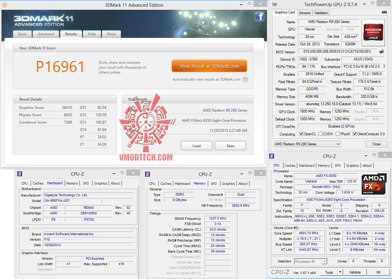The width and height of the screenshot is (392, 279).
Task: Click the Load button in Run Details
Action: [197, 146]
